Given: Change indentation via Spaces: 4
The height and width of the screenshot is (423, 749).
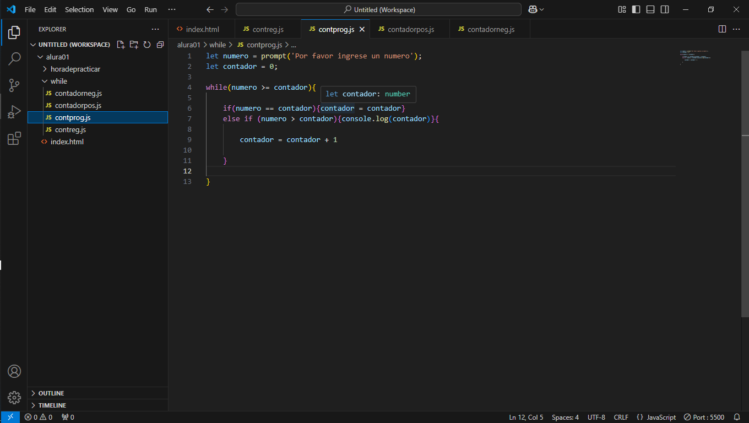Looking at the screenshot, I should click(565, 417).
